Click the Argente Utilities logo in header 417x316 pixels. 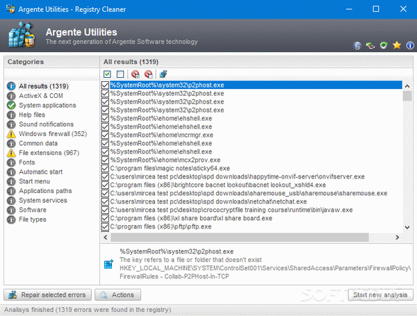pyautogui.click(x=22, y=35)
